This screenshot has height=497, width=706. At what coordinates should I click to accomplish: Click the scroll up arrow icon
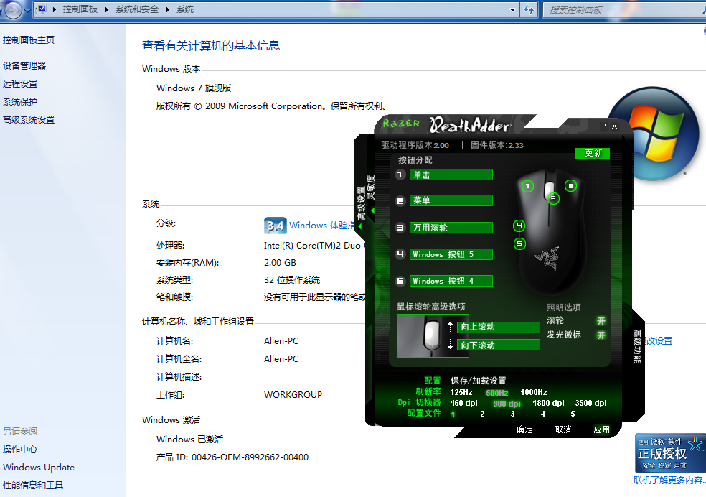[x=451, y=327]
